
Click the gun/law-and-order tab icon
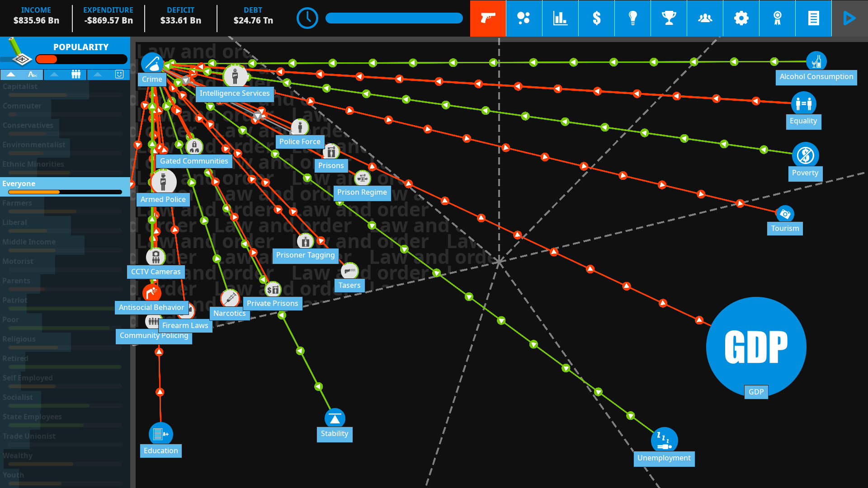point(488,18)
